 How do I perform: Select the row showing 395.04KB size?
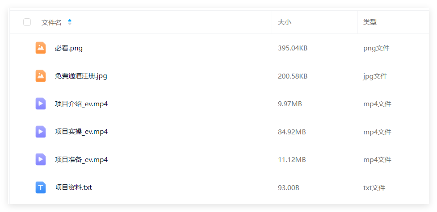293,48
